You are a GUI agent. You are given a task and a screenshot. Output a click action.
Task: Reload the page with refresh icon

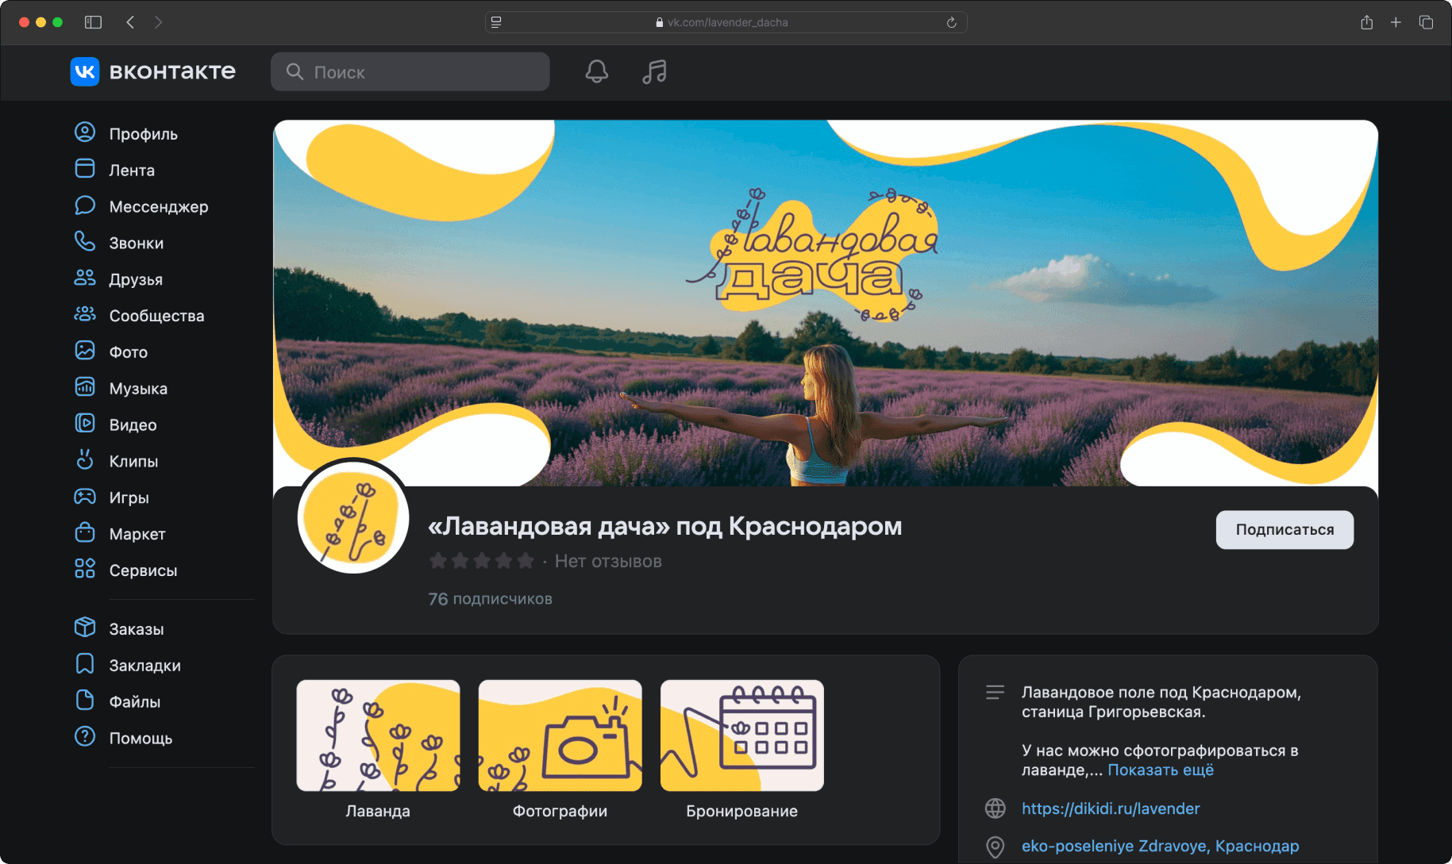tap(951, 22)
